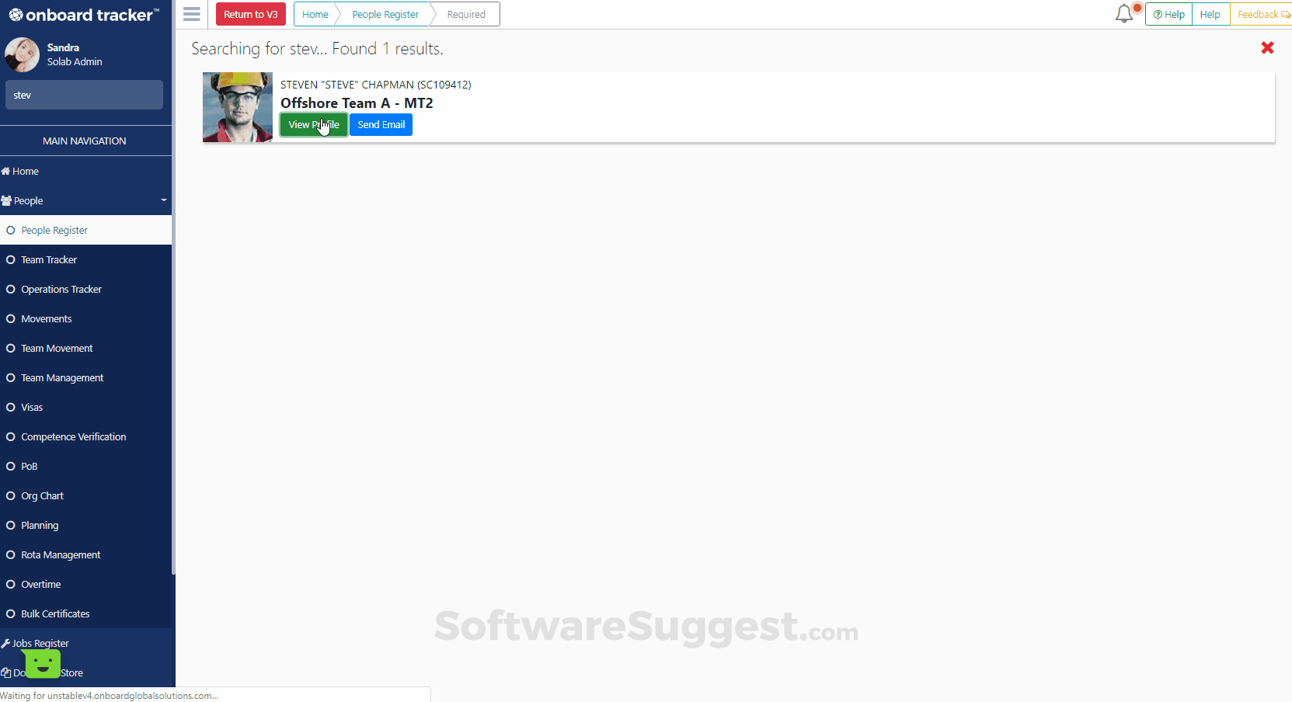Click the onboard tracker logo

(x=84, y=15)
